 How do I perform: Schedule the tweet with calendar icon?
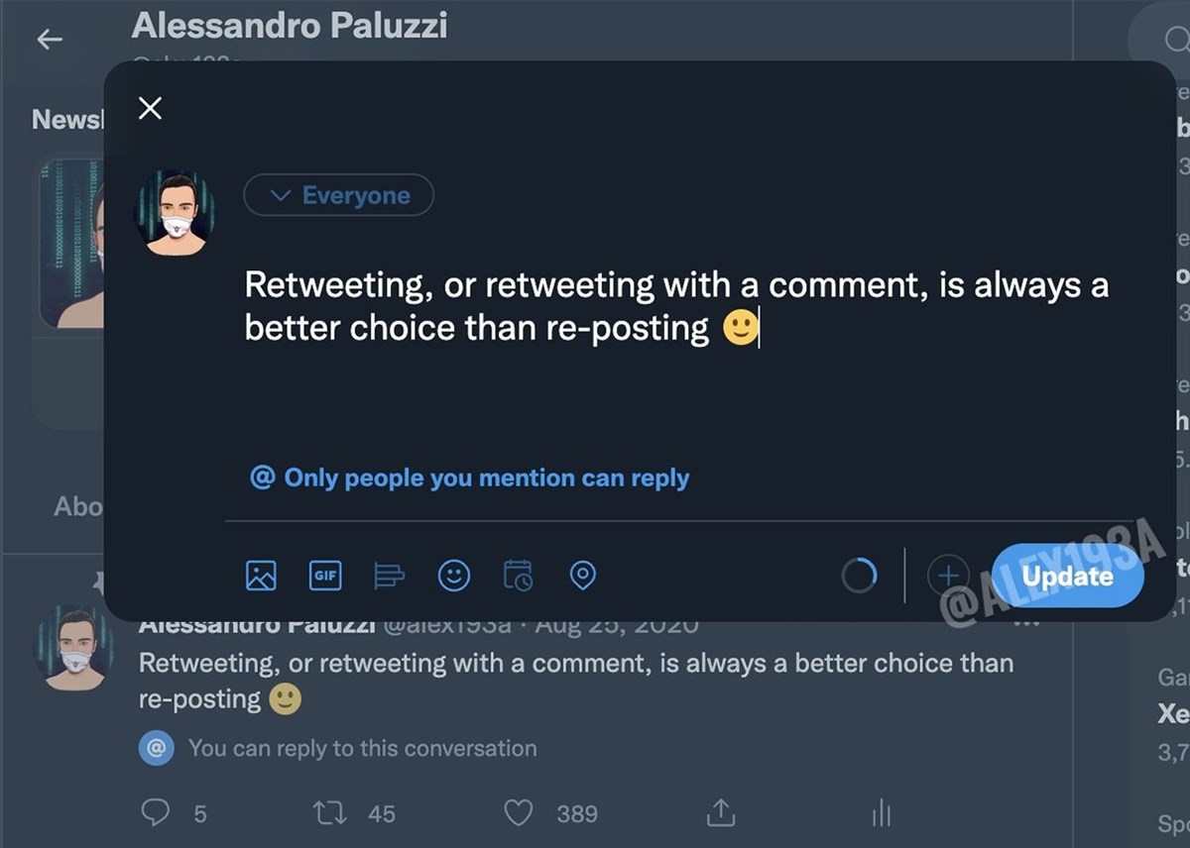[518, 576]
